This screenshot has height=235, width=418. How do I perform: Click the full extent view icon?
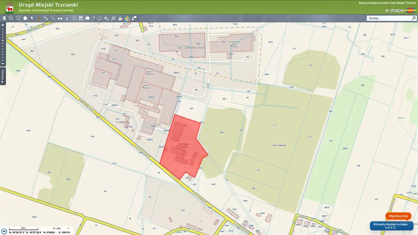(x=25, y=18)
